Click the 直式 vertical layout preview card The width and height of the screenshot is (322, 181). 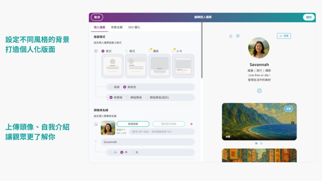point(113,66)
